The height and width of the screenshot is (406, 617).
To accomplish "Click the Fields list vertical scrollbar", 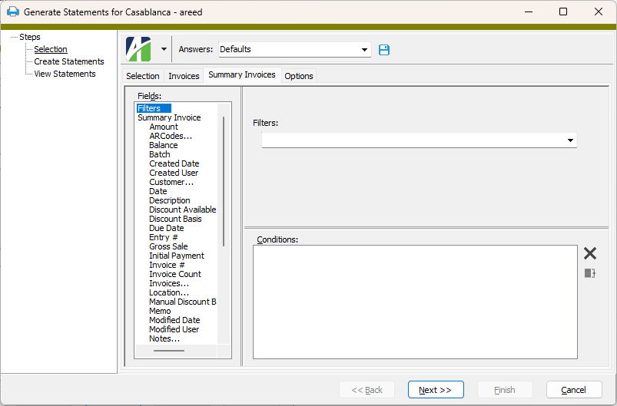I will click(x=224, y=181).
